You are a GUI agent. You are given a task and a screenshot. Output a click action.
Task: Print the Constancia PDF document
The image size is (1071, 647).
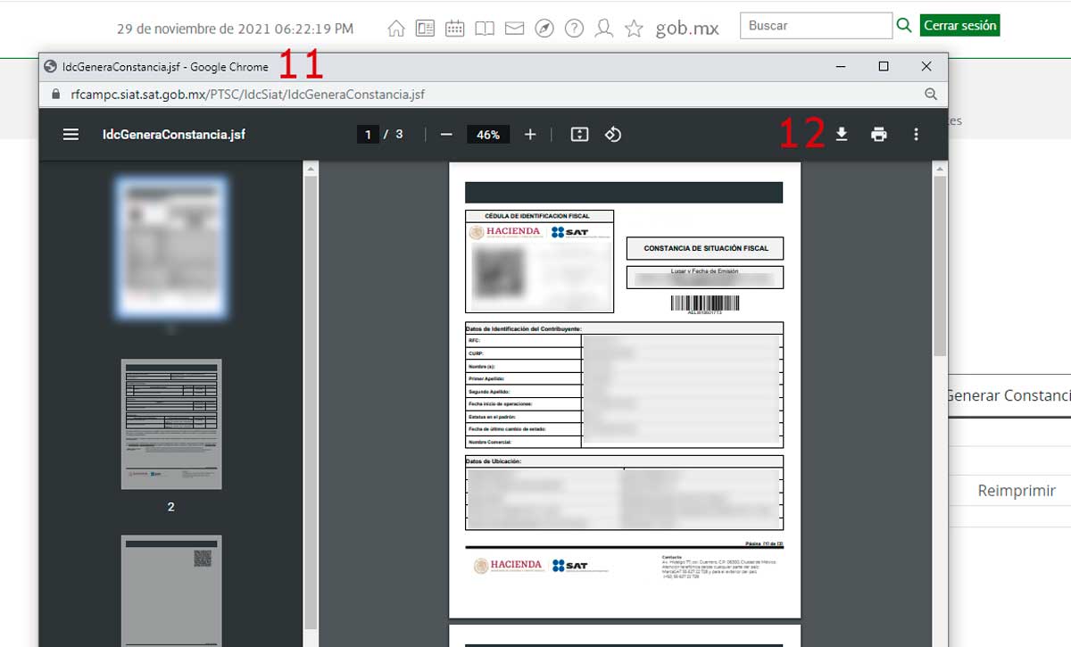(879, 135)
